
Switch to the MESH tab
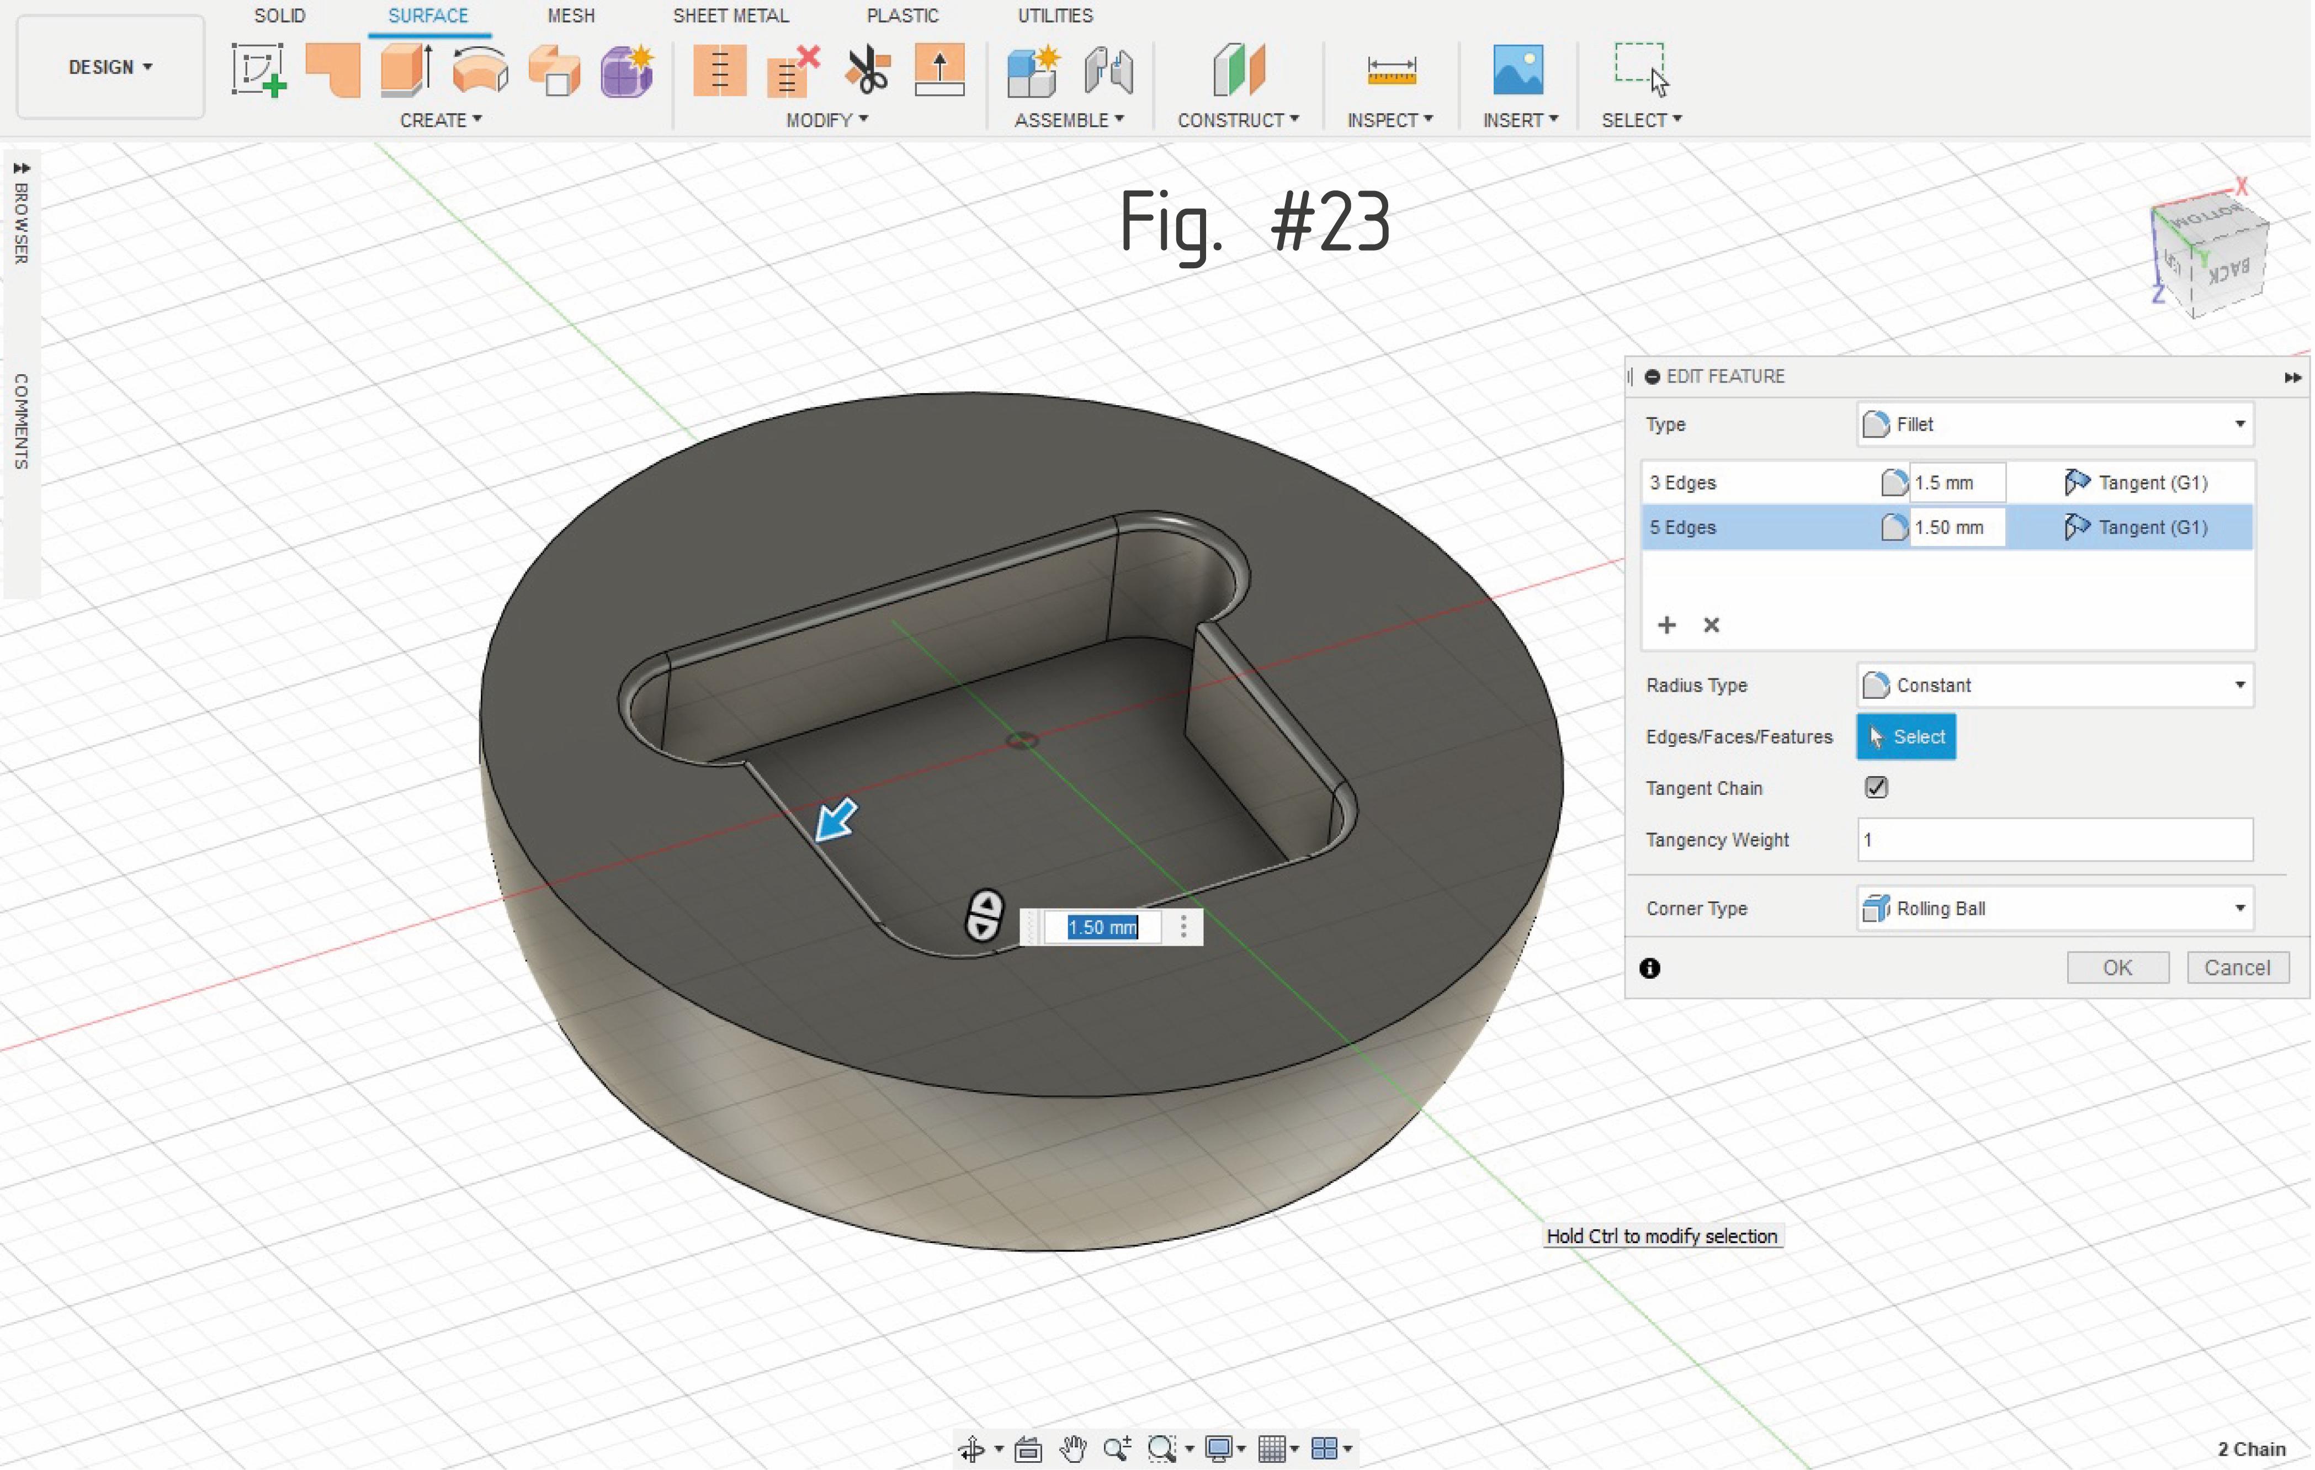[571, 15]
